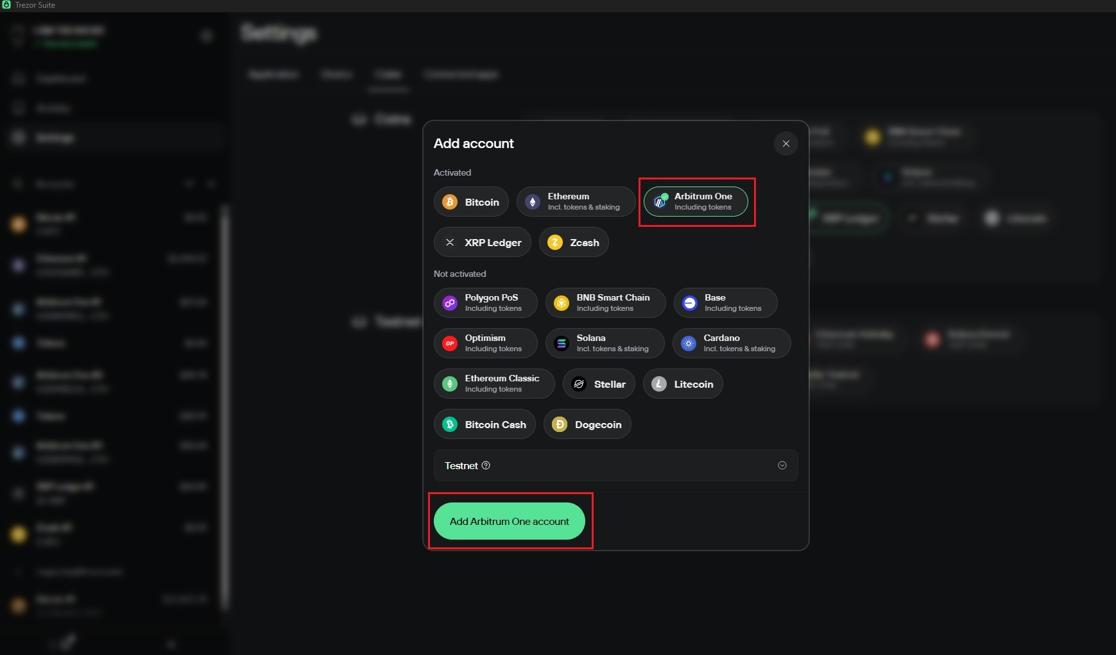This screenshot has height=655, width=1116.
Task: Choose Zcash in Activated list
Action: (574, 242)
